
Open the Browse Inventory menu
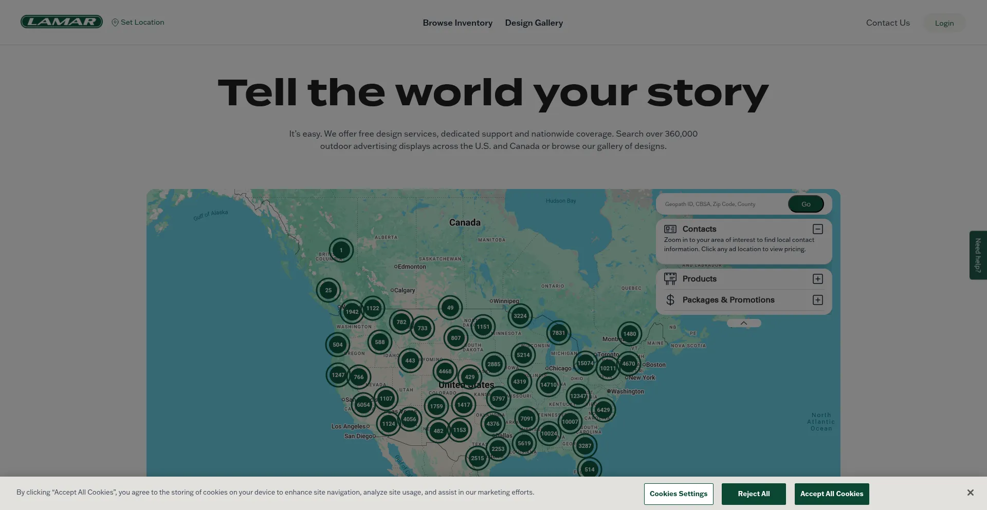[x=457, y=23]
